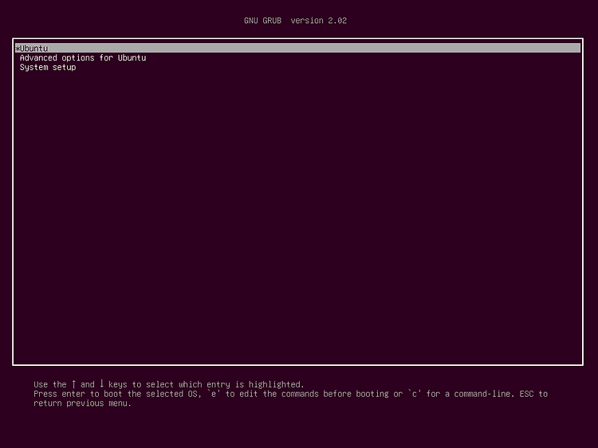Open the System setup entry

(x=48, y=68)
